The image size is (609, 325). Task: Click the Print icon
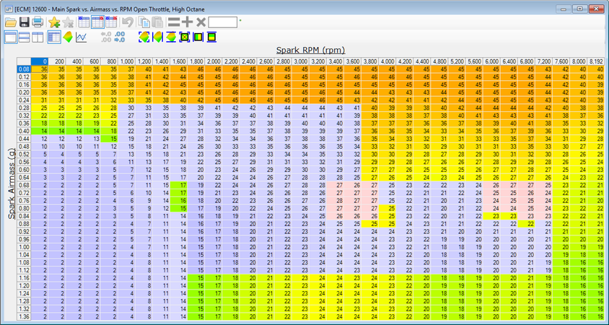pyautogui.click(x=37, y=22)
